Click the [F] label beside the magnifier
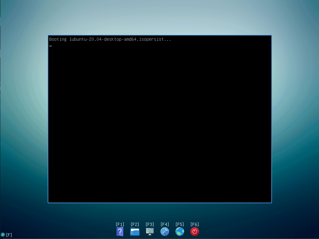The width and height of the screenshot is (319, 239). click(x=9, y=235)
